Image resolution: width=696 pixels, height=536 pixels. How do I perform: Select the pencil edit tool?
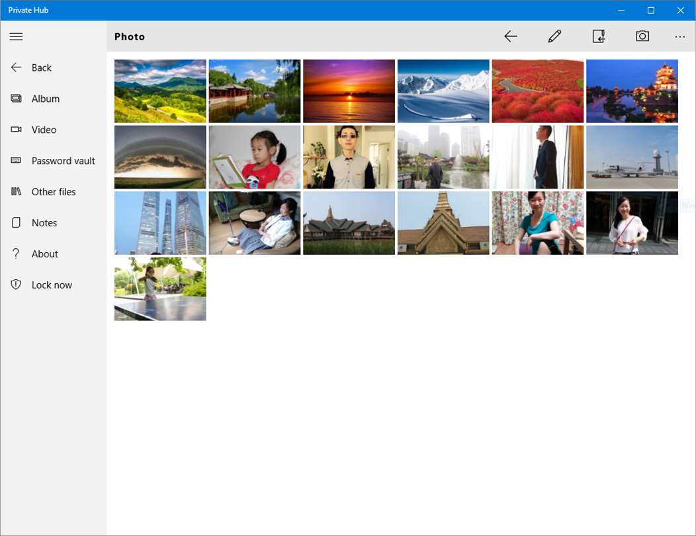click(554, 36)
